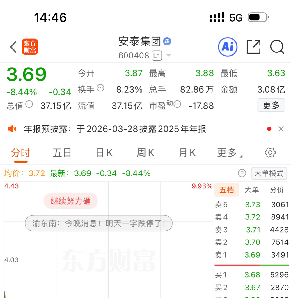The width and height of the screenshot is (291, 298).
Task: Tap the 最低 value 3.63
Action: click(276, 73)
